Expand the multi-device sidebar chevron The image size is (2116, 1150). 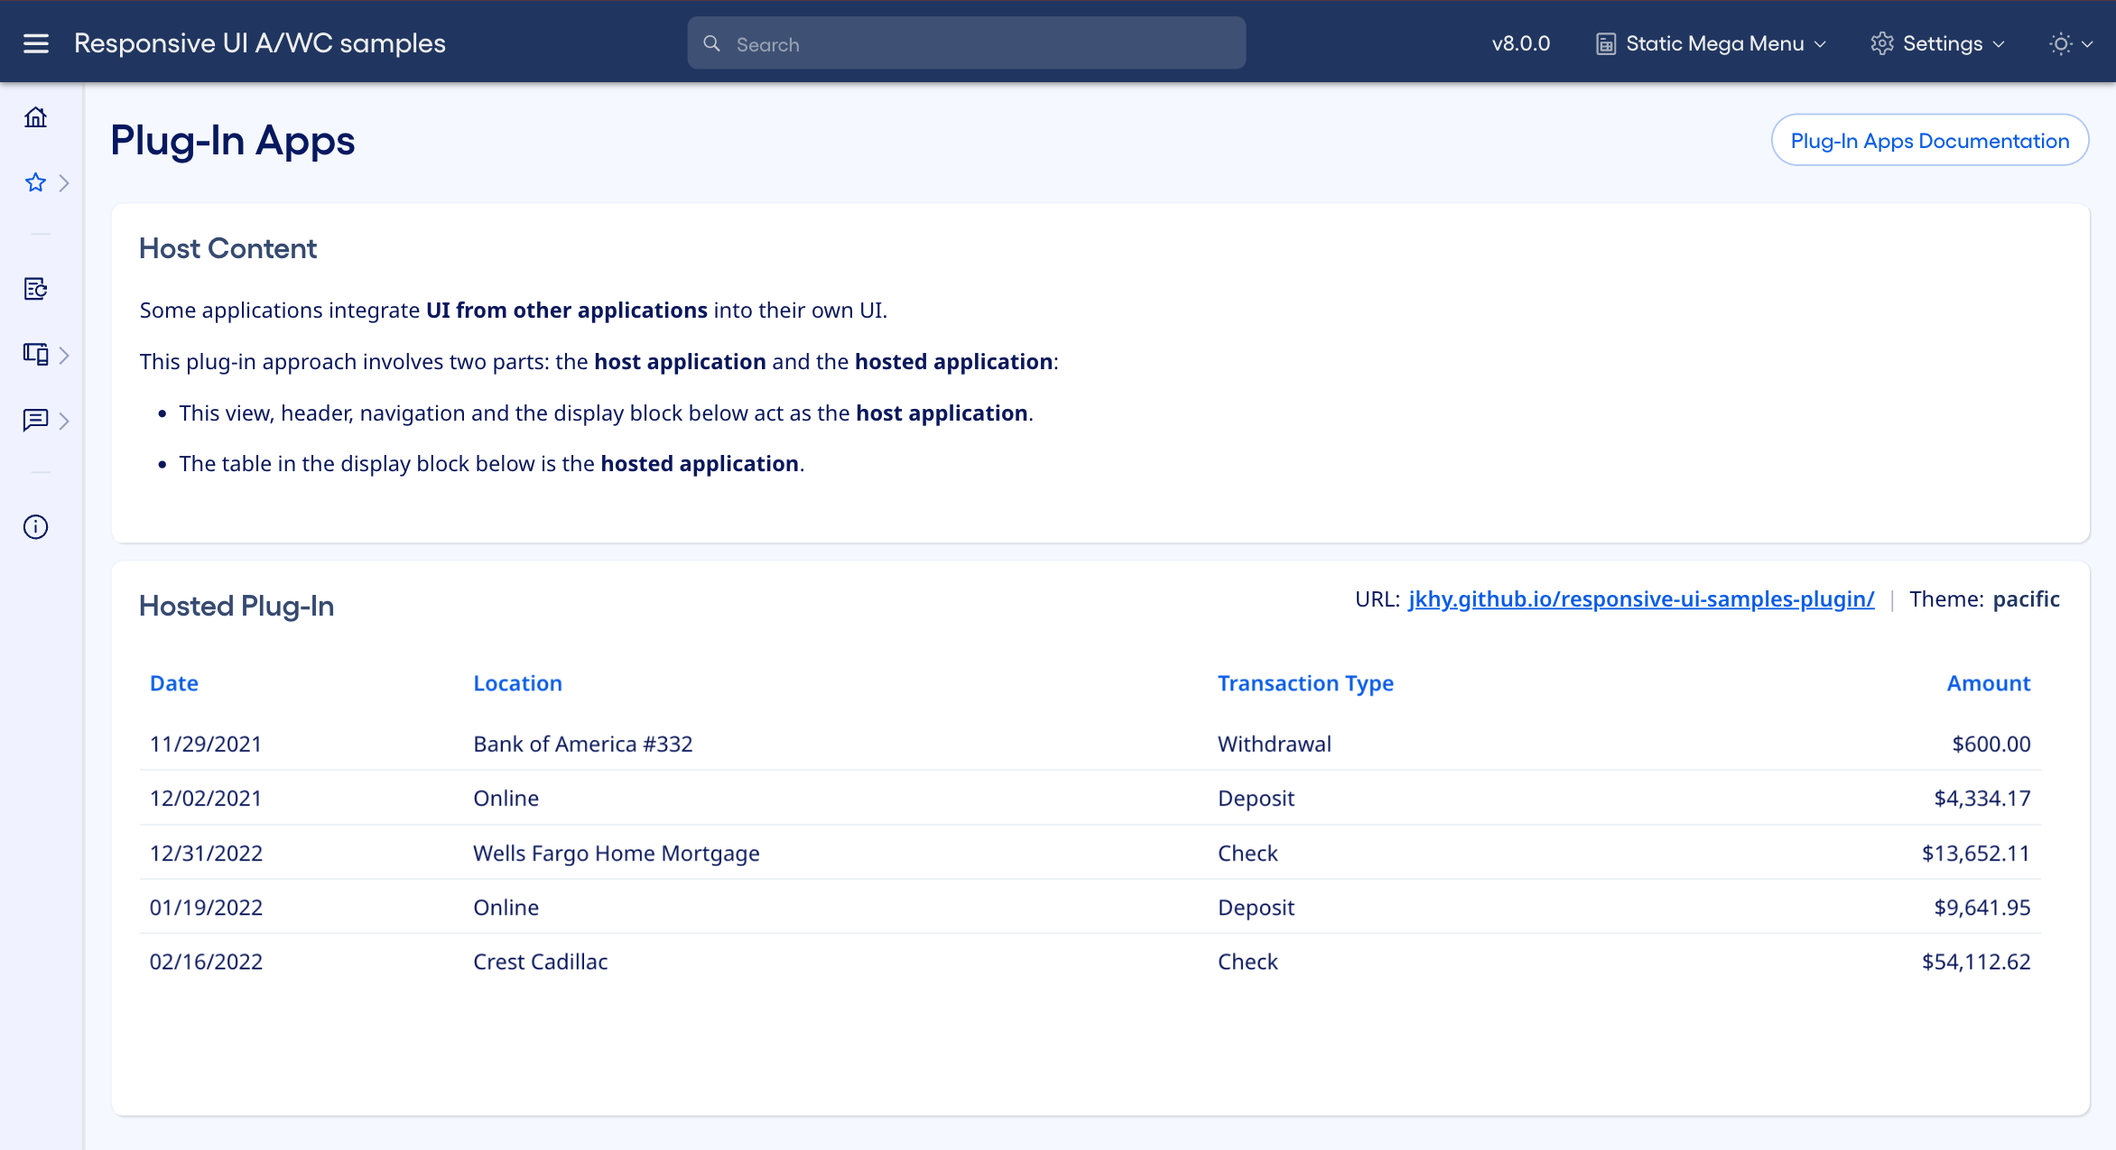pyautogui.click(x=65, y=356)
